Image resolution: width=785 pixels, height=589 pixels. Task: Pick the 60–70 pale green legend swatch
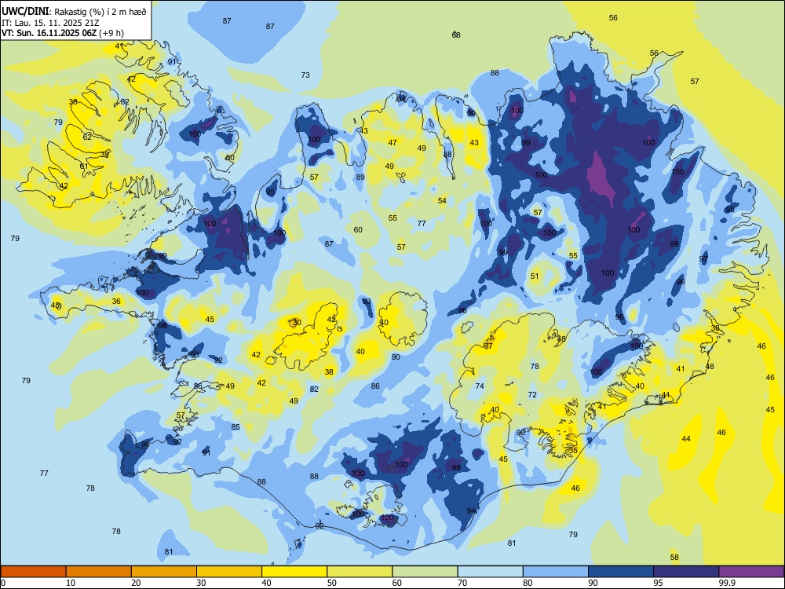tap(425, 572)
